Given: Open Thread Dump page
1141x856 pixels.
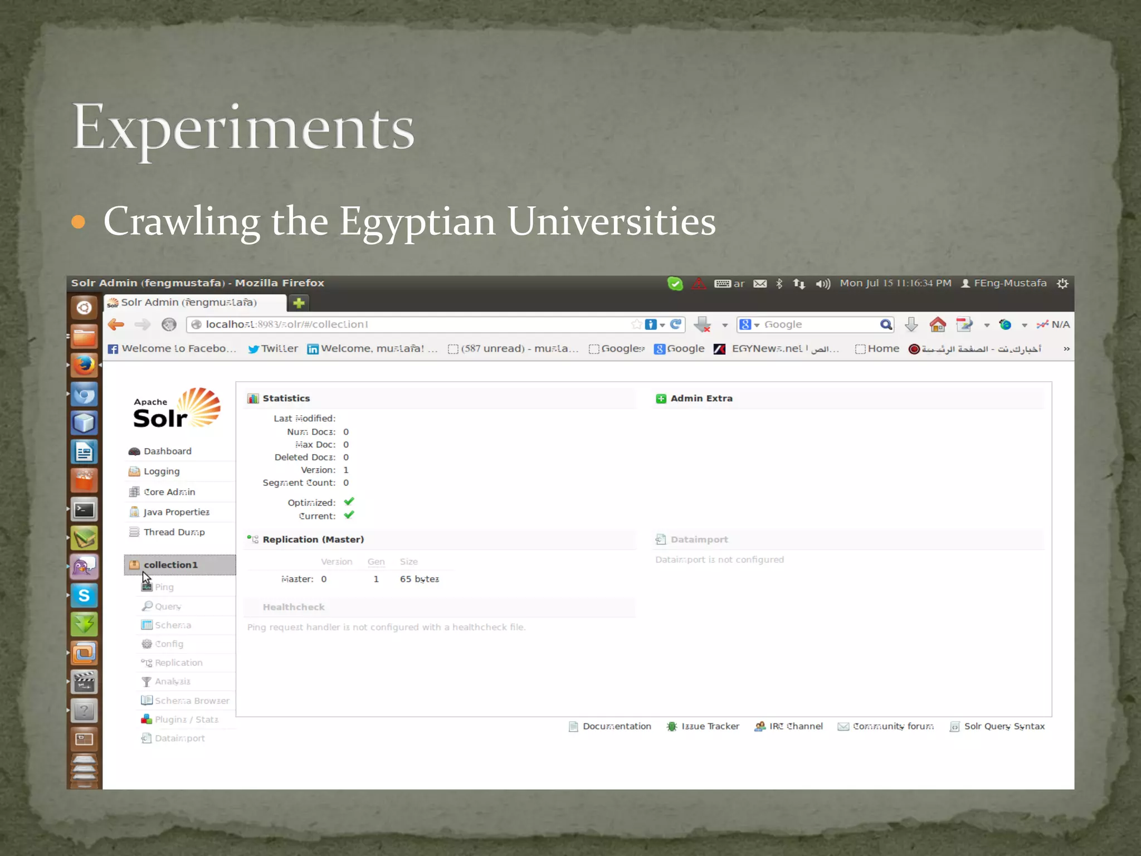Looking at the screenshot, I should pos(167,532).
